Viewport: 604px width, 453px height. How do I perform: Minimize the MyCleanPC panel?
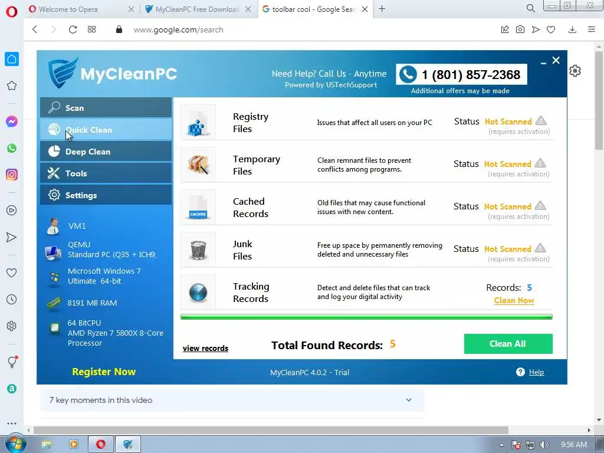click(x=543, y=61)
